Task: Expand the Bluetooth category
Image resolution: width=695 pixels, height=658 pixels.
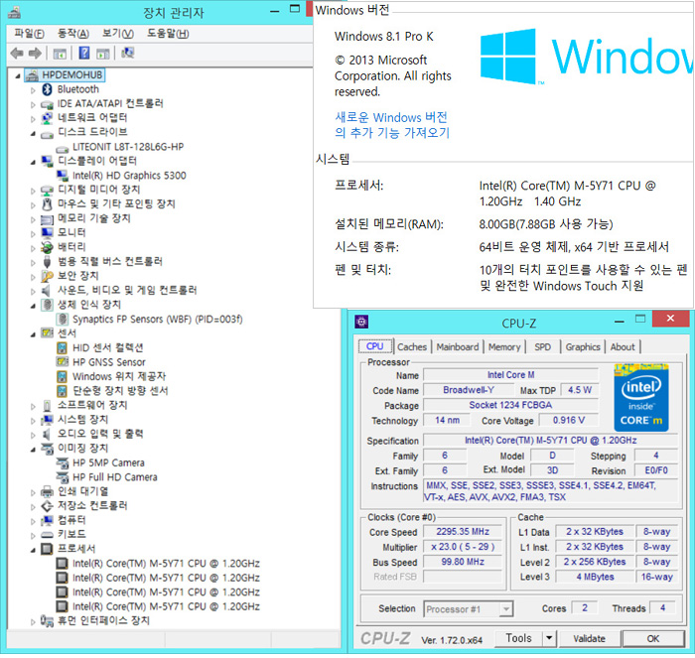Action: pos(33,90)
